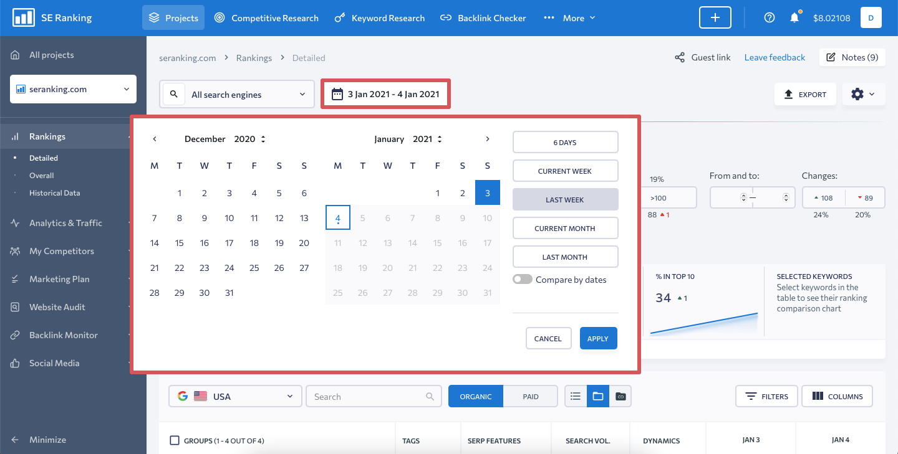Open Keyword Research tab
The height and width of the screenshot is (454, 898).
(x=380, y=18)
